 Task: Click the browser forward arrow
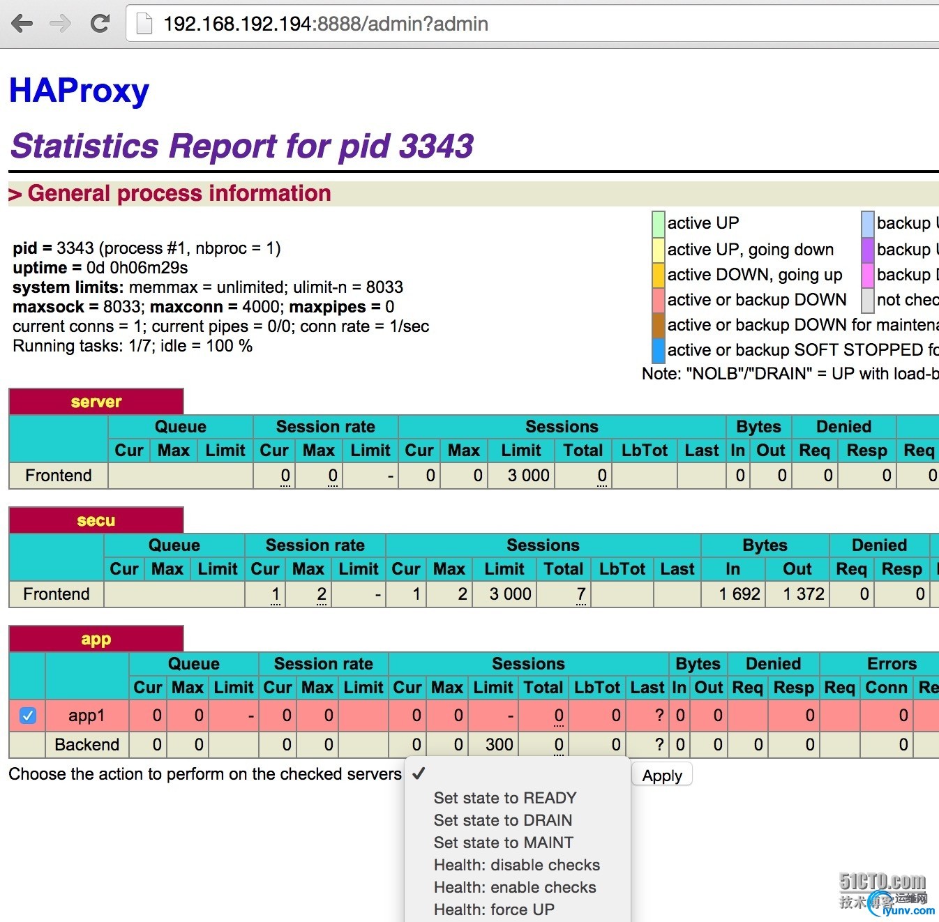[61, 24]
